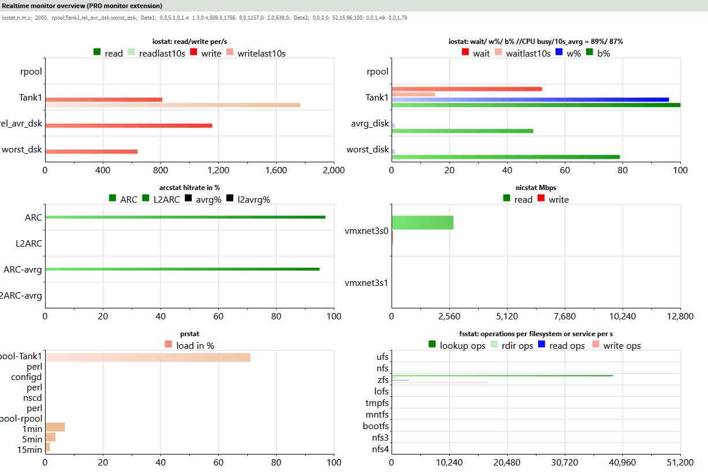Click the nfs4 row label
The height and width of the screenshot is (473, 708).
(381, 449)
